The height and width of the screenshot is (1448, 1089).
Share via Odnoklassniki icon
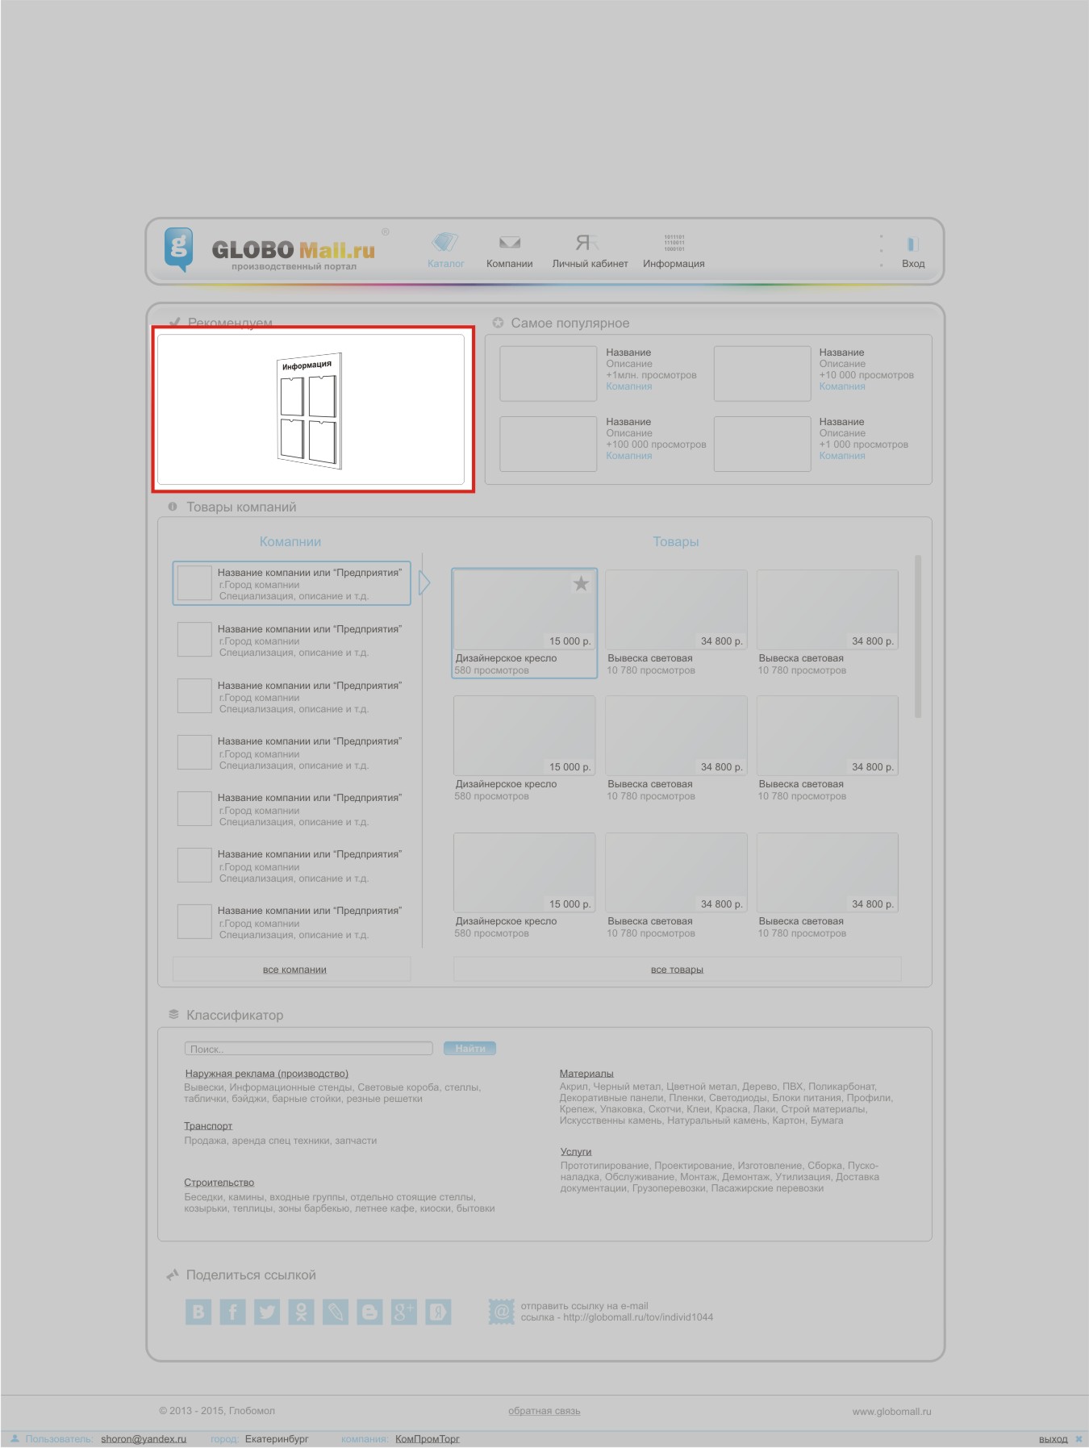point(301,1312)
